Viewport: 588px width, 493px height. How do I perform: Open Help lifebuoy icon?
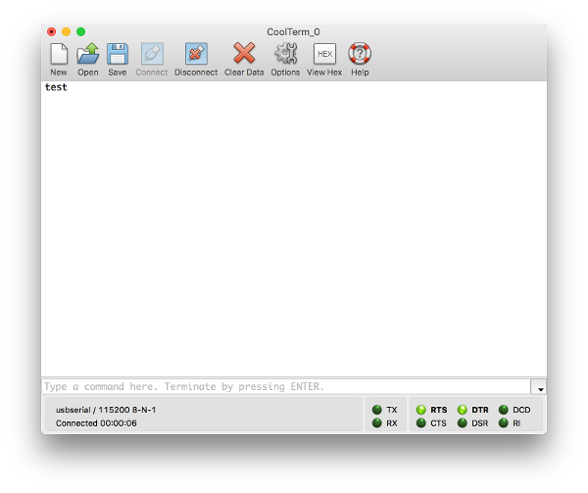tap(360, 54)
